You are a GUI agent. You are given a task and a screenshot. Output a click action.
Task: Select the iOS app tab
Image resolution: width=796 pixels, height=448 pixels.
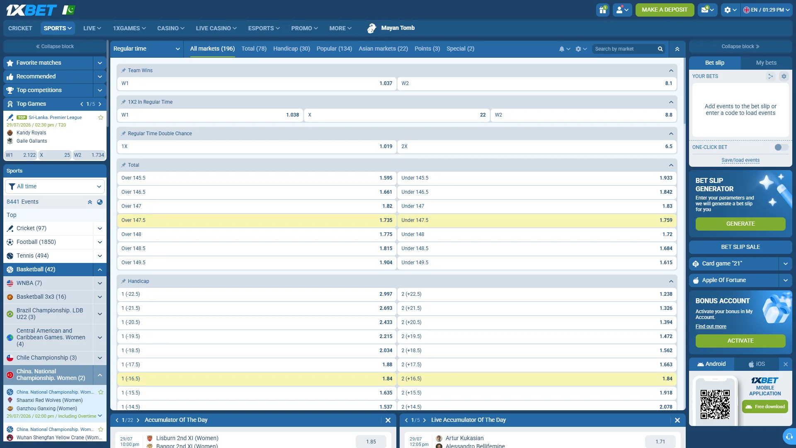757,364
